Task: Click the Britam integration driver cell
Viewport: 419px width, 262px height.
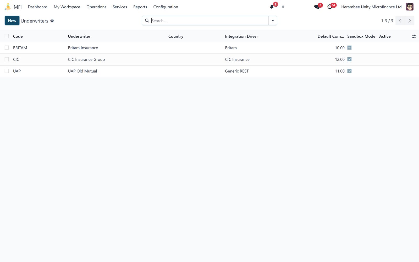Action: [x=231, y=48]
